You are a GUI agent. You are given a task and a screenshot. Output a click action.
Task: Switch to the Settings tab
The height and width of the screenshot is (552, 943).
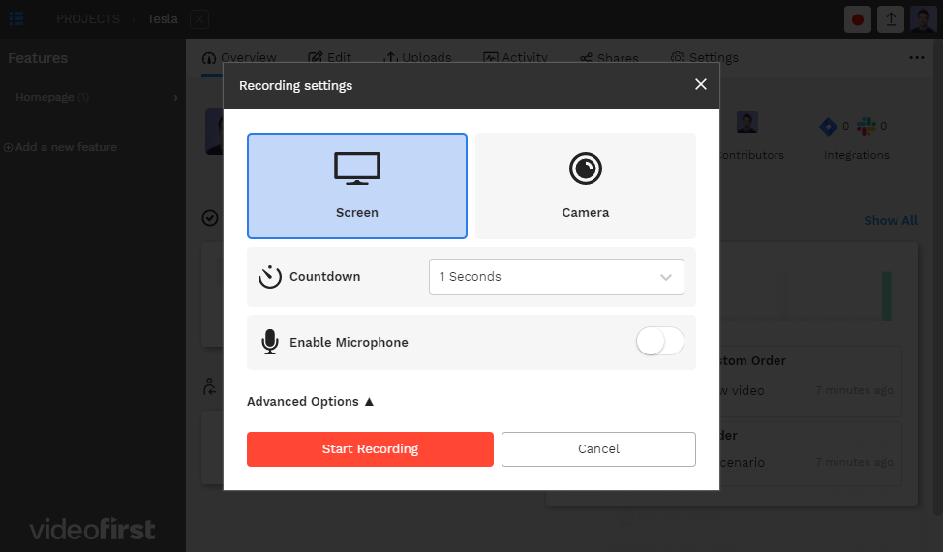point(705,57)
